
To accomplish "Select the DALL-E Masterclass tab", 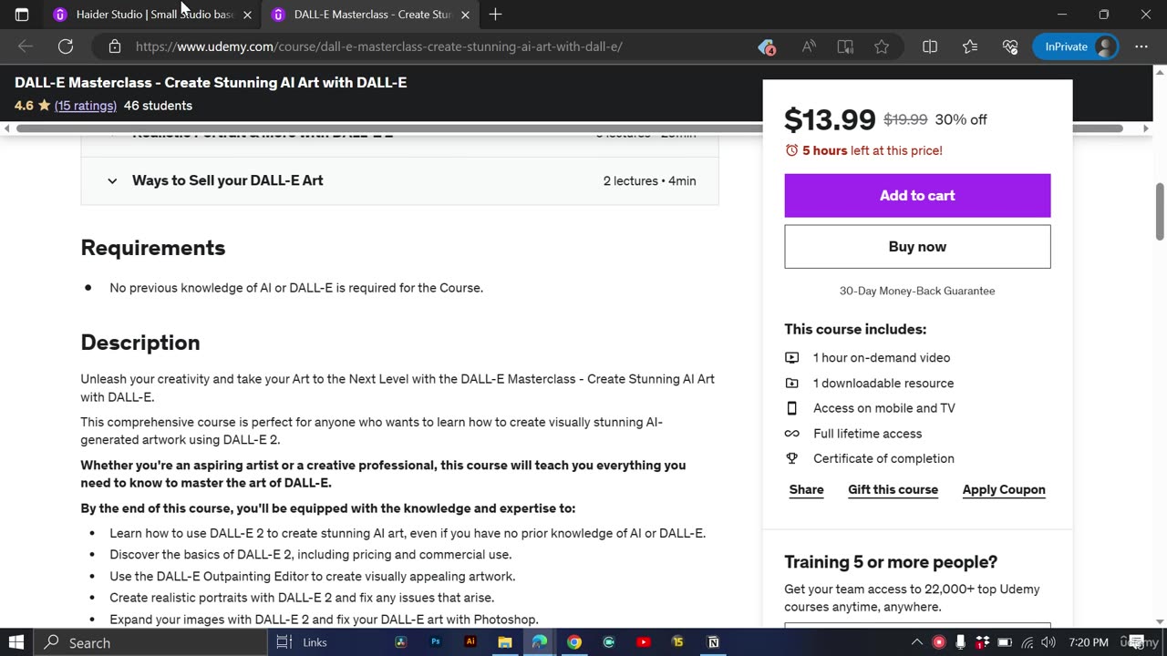I will coord(369,15).
